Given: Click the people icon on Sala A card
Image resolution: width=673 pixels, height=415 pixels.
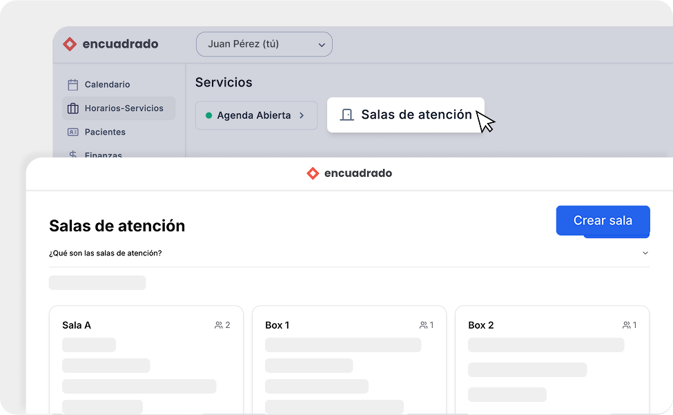Looking at the screenshot, I should [219, 325].
